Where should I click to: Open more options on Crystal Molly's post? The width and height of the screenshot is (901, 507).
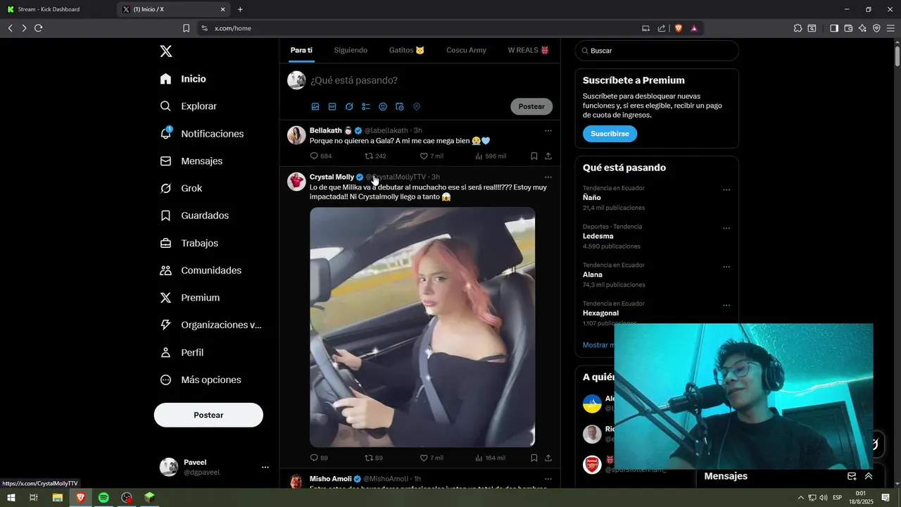(x=548, y=177)
